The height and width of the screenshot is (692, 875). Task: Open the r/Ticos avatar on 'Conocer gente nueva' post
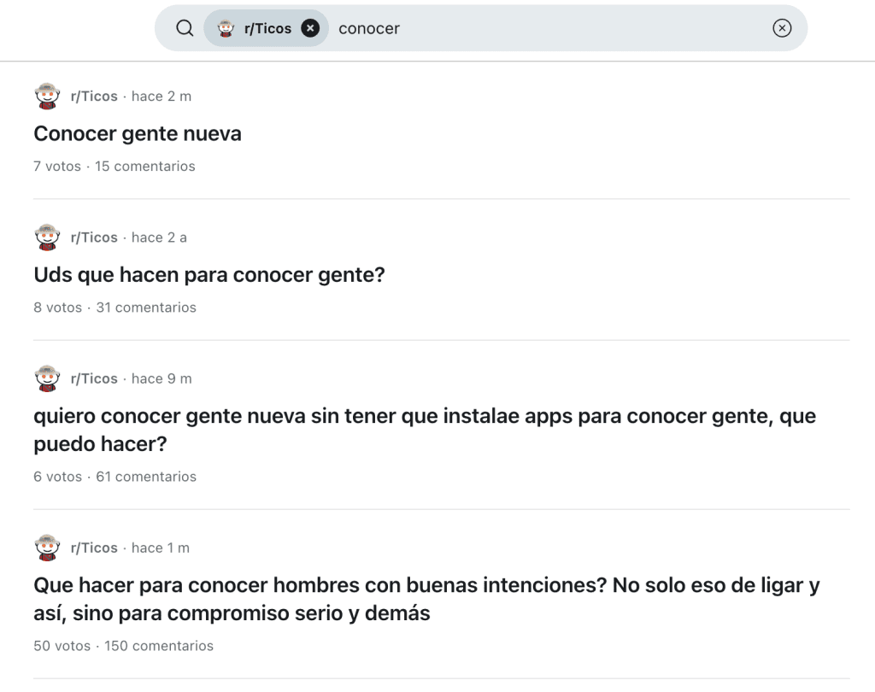click(48, 96)
